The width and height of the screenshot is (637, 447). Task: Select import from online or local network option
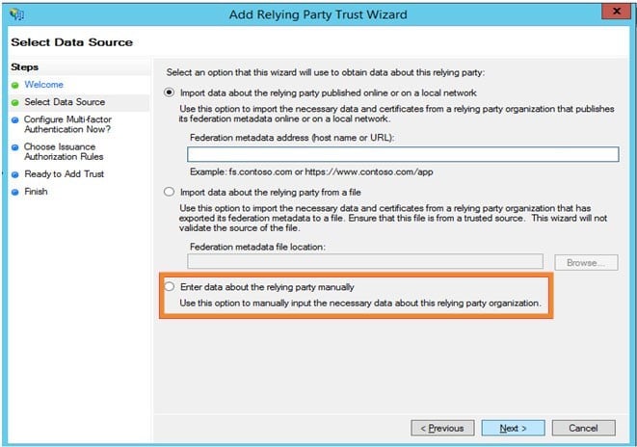coord(173,92)
